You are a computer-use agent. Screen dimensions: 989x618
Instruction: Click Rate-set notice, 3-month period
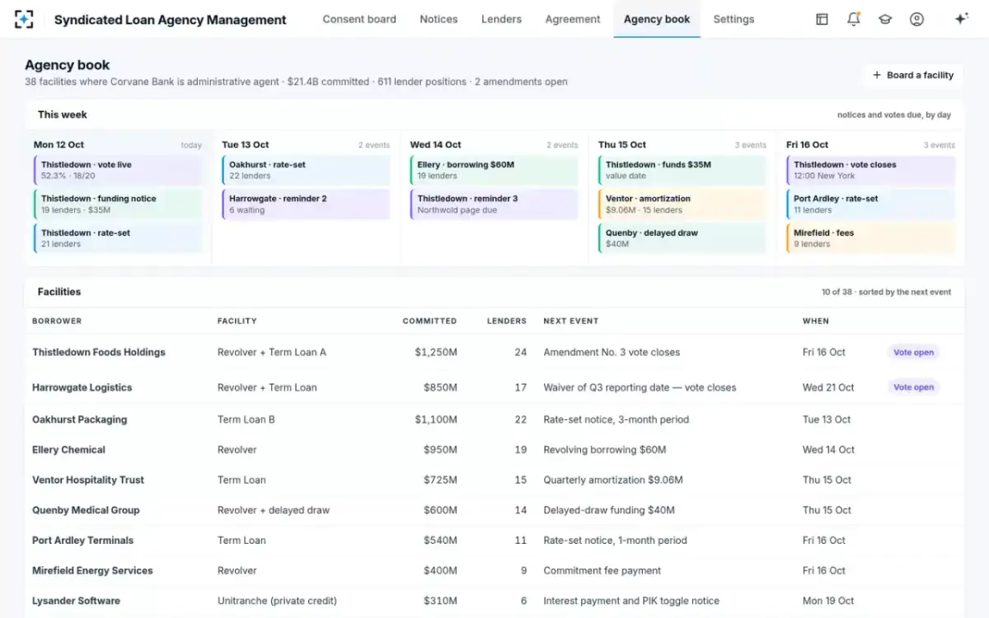pos(616,419)
